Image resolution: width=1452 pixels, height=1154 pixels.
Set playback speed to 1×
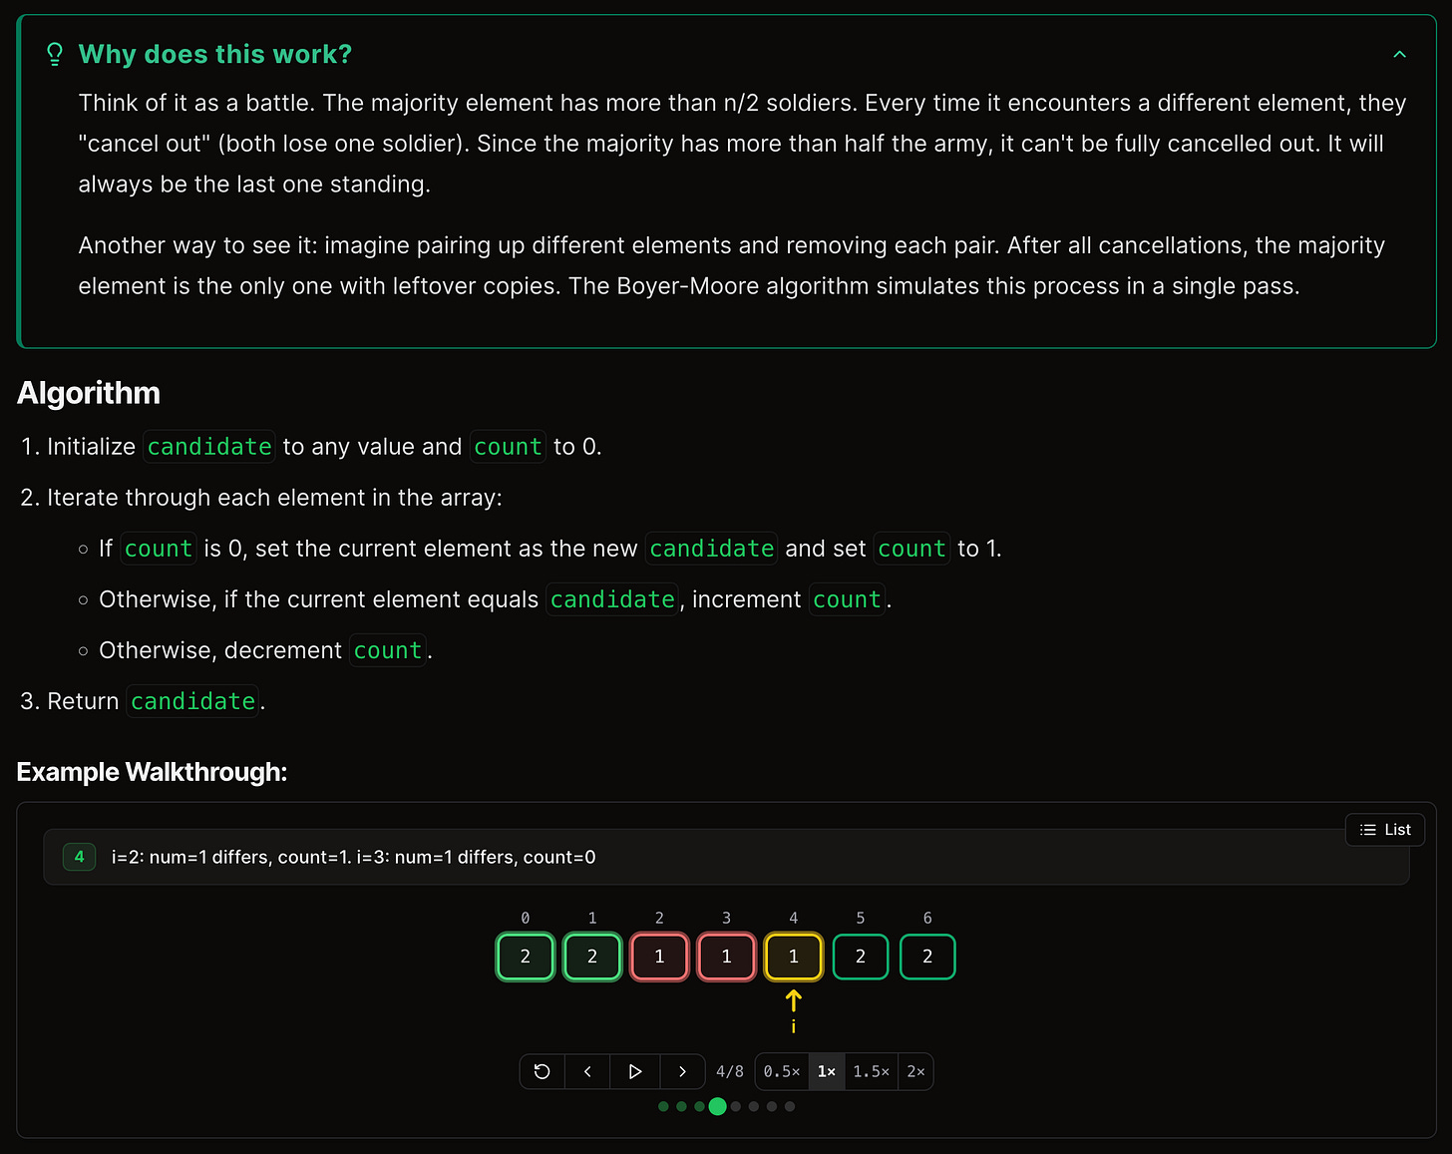pos(827,1071)
